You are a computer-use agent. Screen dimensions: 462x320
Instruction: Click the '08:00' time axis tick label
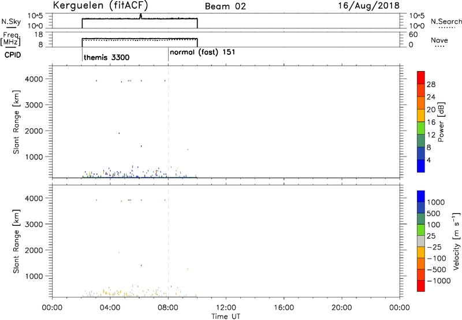click(168, 308)
